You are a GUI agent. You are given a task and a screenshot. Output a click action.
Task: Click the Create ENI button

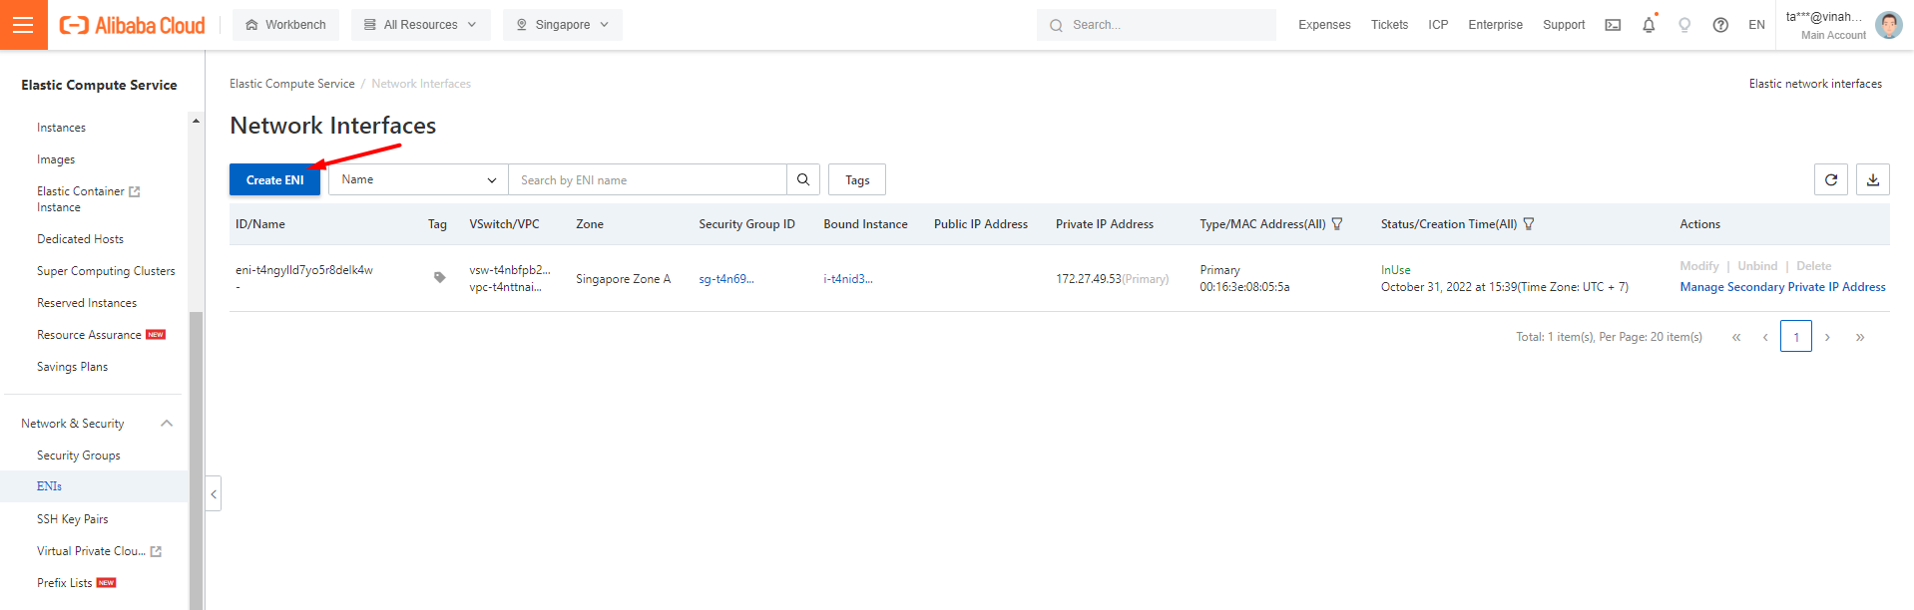tap(274, 180)
